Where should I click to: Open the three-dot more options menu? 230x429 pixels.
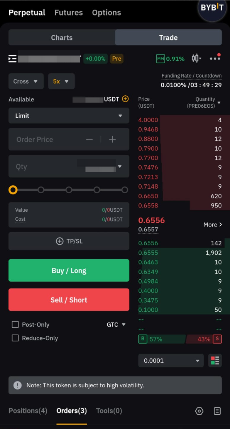pyautogui.click(x=215, y=58)
